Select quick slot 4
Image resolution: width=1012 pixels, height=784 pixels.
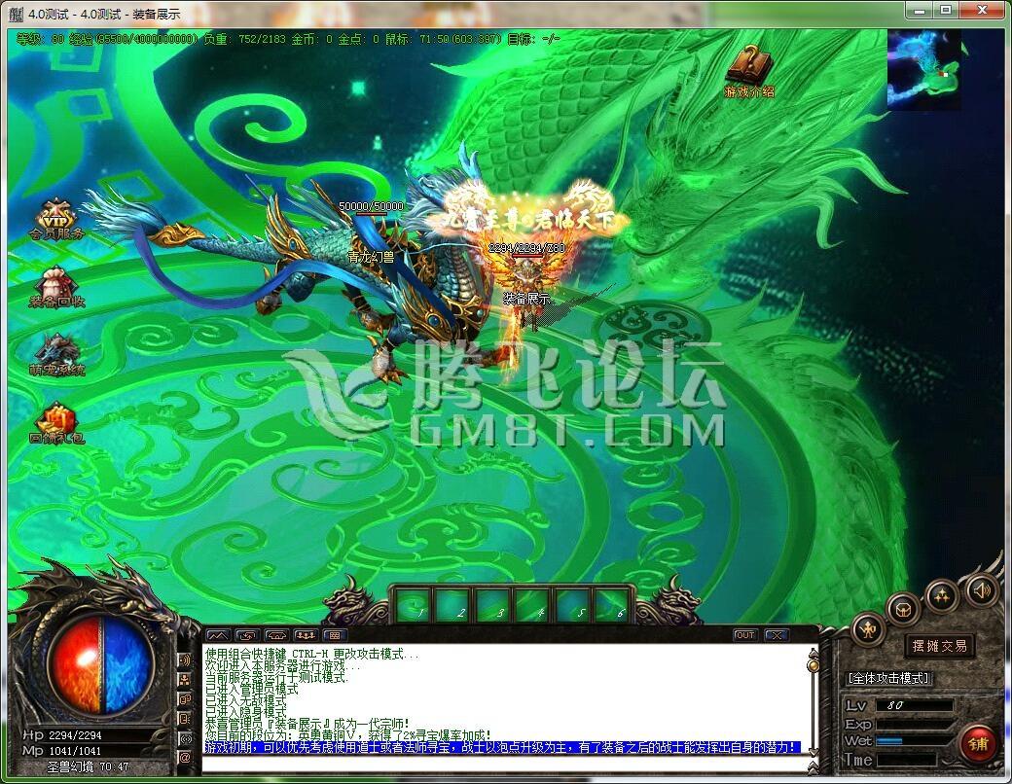(533, 606)
